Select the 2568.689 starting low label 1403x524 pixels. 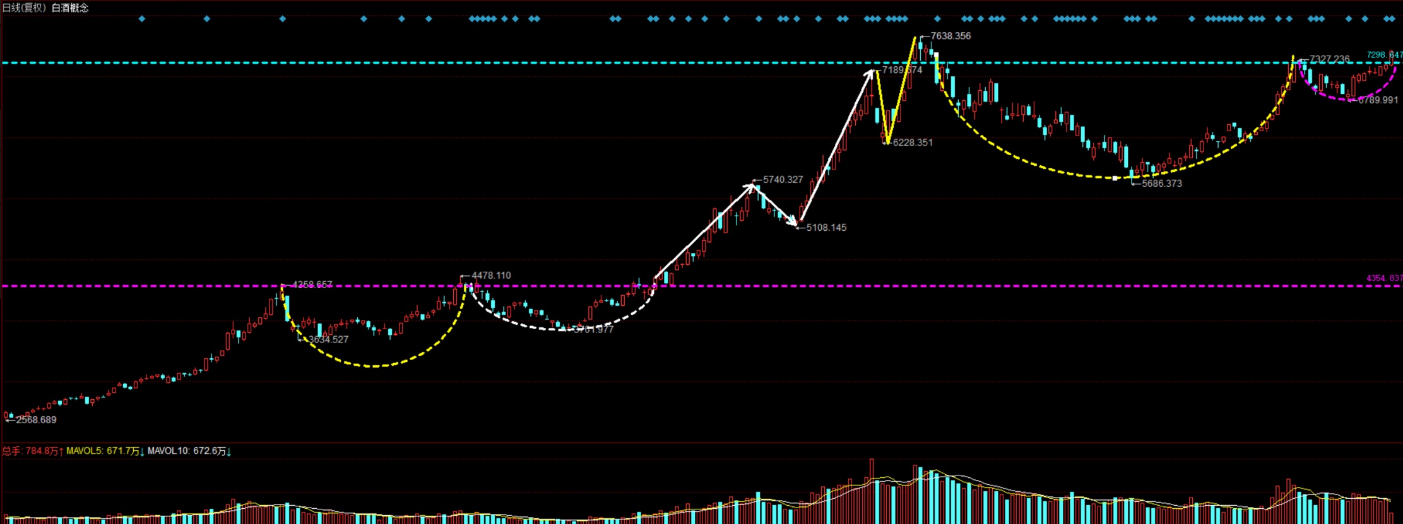(36, 420)
